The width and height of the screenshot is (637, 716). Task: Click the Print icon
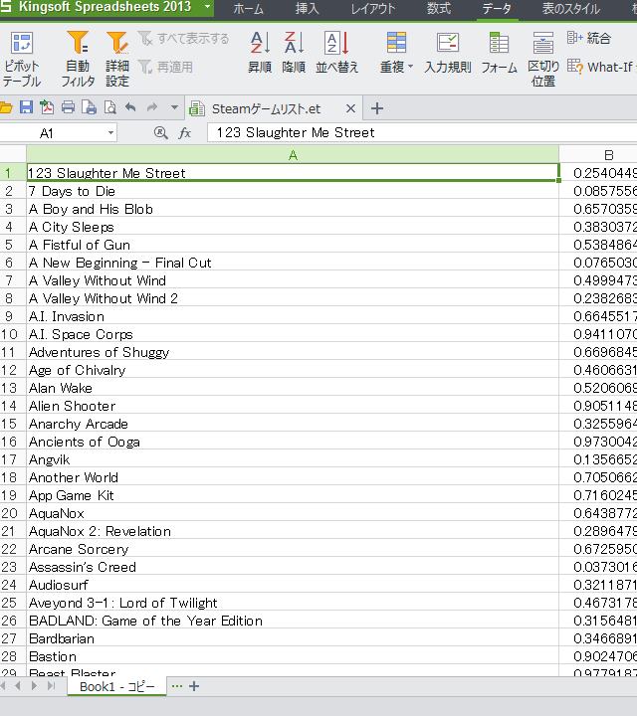pyautogui.click(x=68, y=107)
